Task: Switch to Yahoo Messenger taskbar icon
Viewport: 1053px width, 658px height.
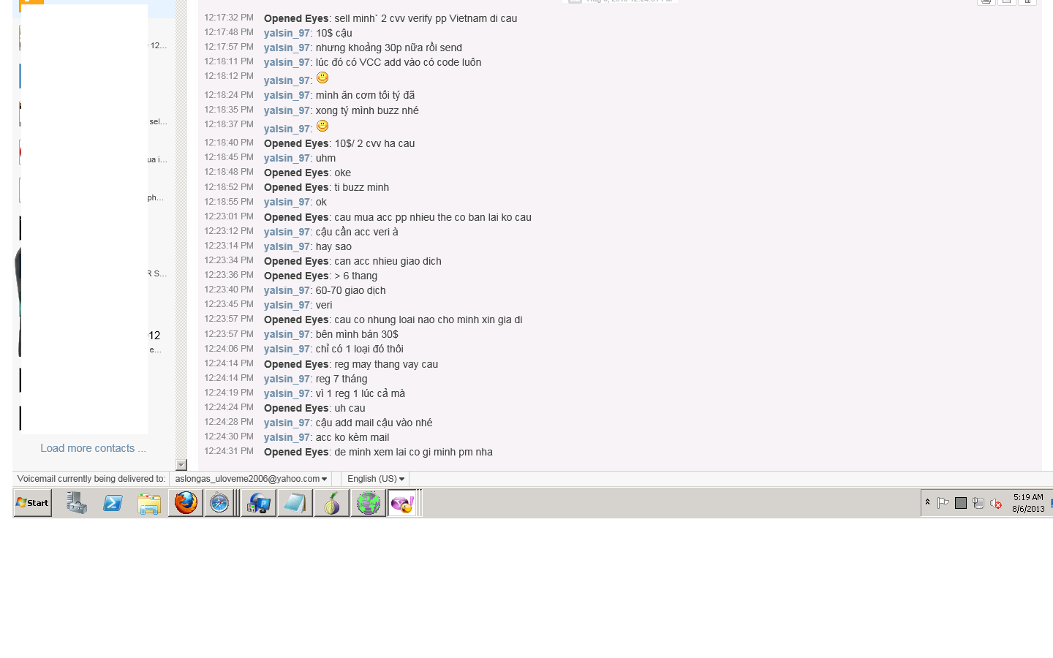Action: click(402, 503)
